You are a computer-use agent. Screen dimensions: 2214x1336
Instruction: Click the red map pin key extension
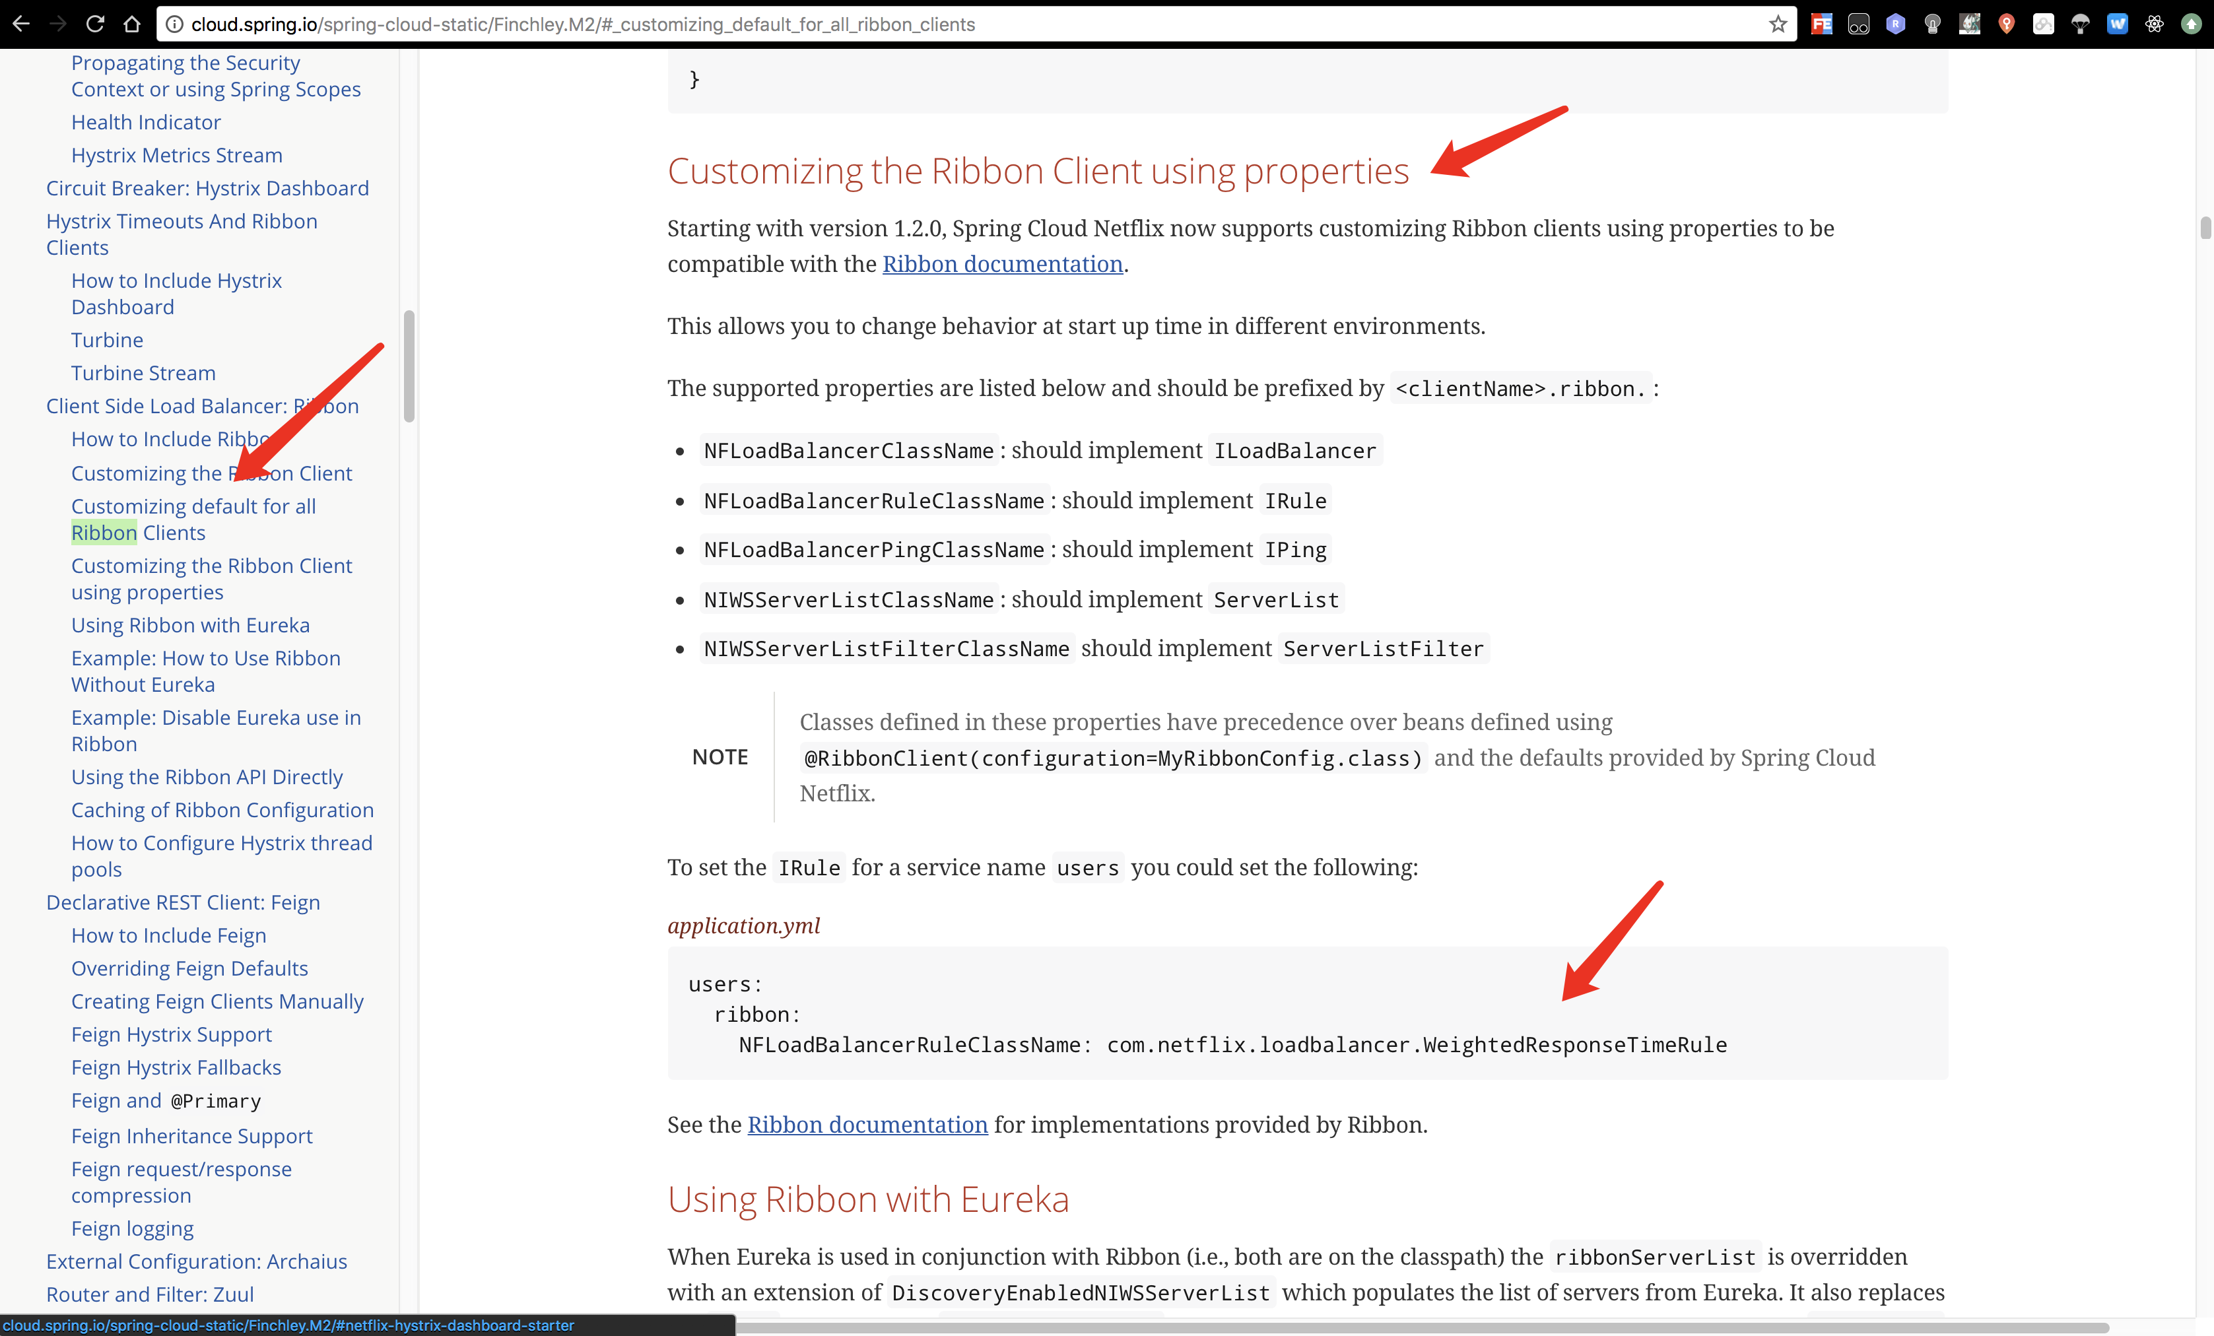2005,24
